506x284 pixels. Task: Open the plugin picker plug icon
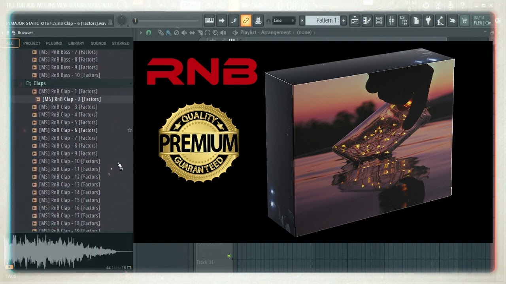[428, 21]
